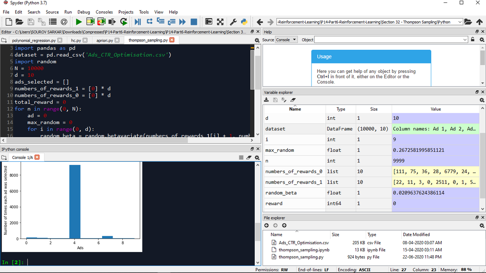Create a new file with toolbar icon
Viewport: 486px width, 273px height.
click(9, 22)
